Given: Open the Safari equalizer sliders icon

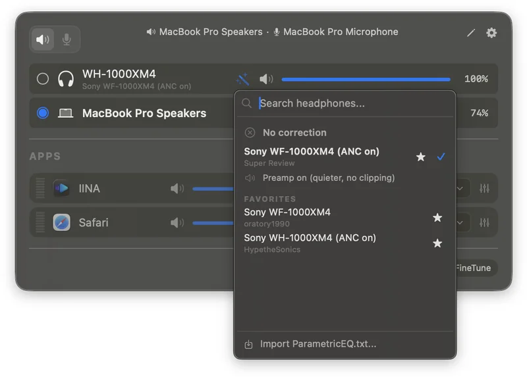Looking at the screenshot, I should [484, 222].
